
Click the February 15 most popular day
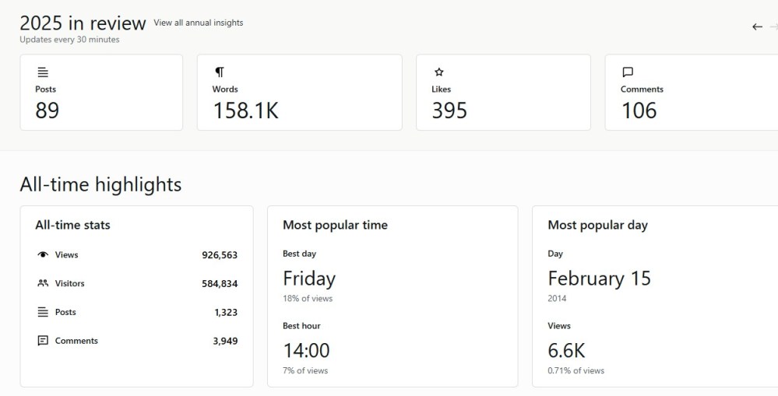click(599, 279)
